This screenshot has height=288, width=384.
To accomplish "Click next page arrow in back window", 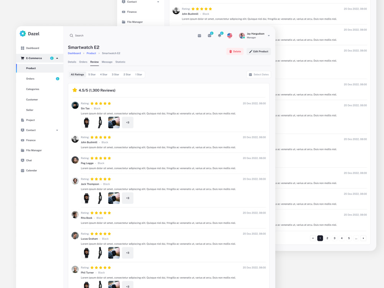I will pos(363,238).
